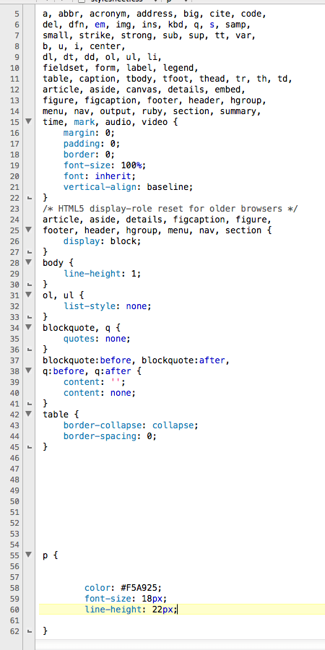Click the hex value #F5A925
The image size is (325, 650).
pos(139,588)
